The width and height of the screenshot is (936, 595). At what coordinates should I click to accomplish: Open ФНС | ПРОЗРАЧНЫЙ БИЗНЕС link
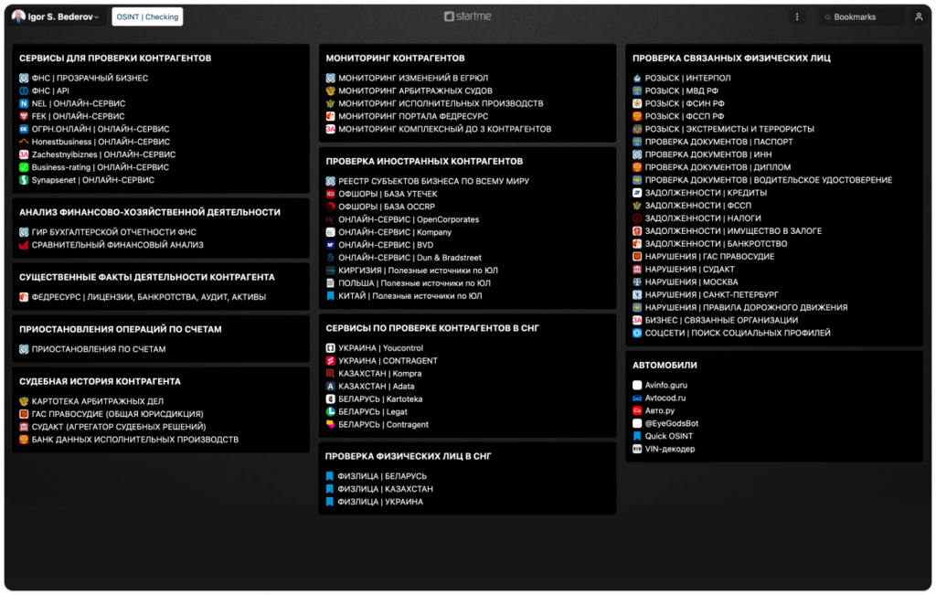point(90,79)
